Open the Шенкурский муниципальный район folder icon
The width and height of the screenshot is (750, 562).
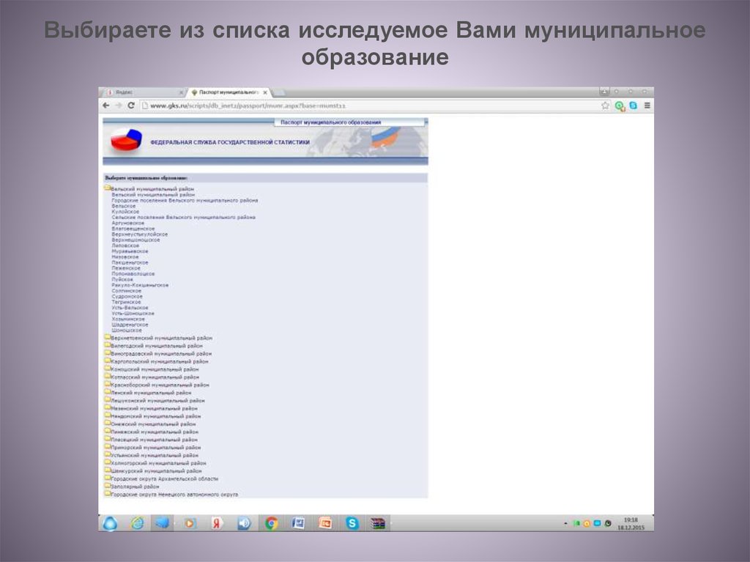pyautogui.click(x=108, y=470)
